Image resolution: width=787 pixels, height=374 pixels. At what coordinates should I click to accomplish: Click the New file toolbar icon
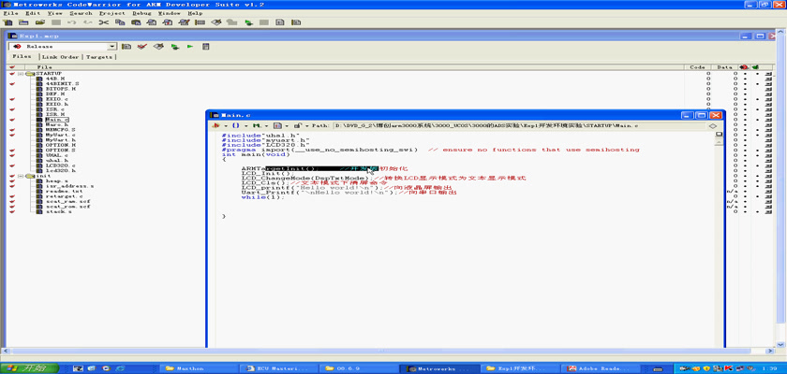coord(8,22)
